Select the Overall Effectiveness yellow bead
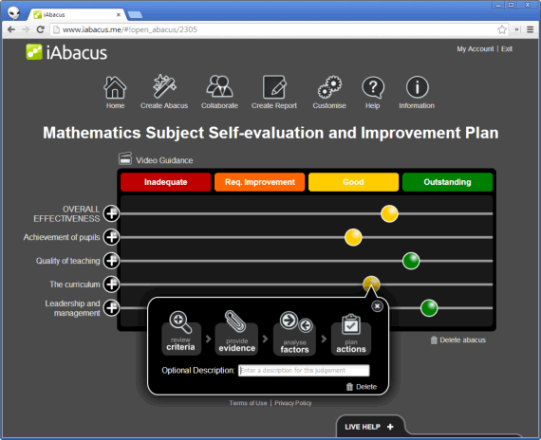The image size is (541, 440). tap(389, 213)
